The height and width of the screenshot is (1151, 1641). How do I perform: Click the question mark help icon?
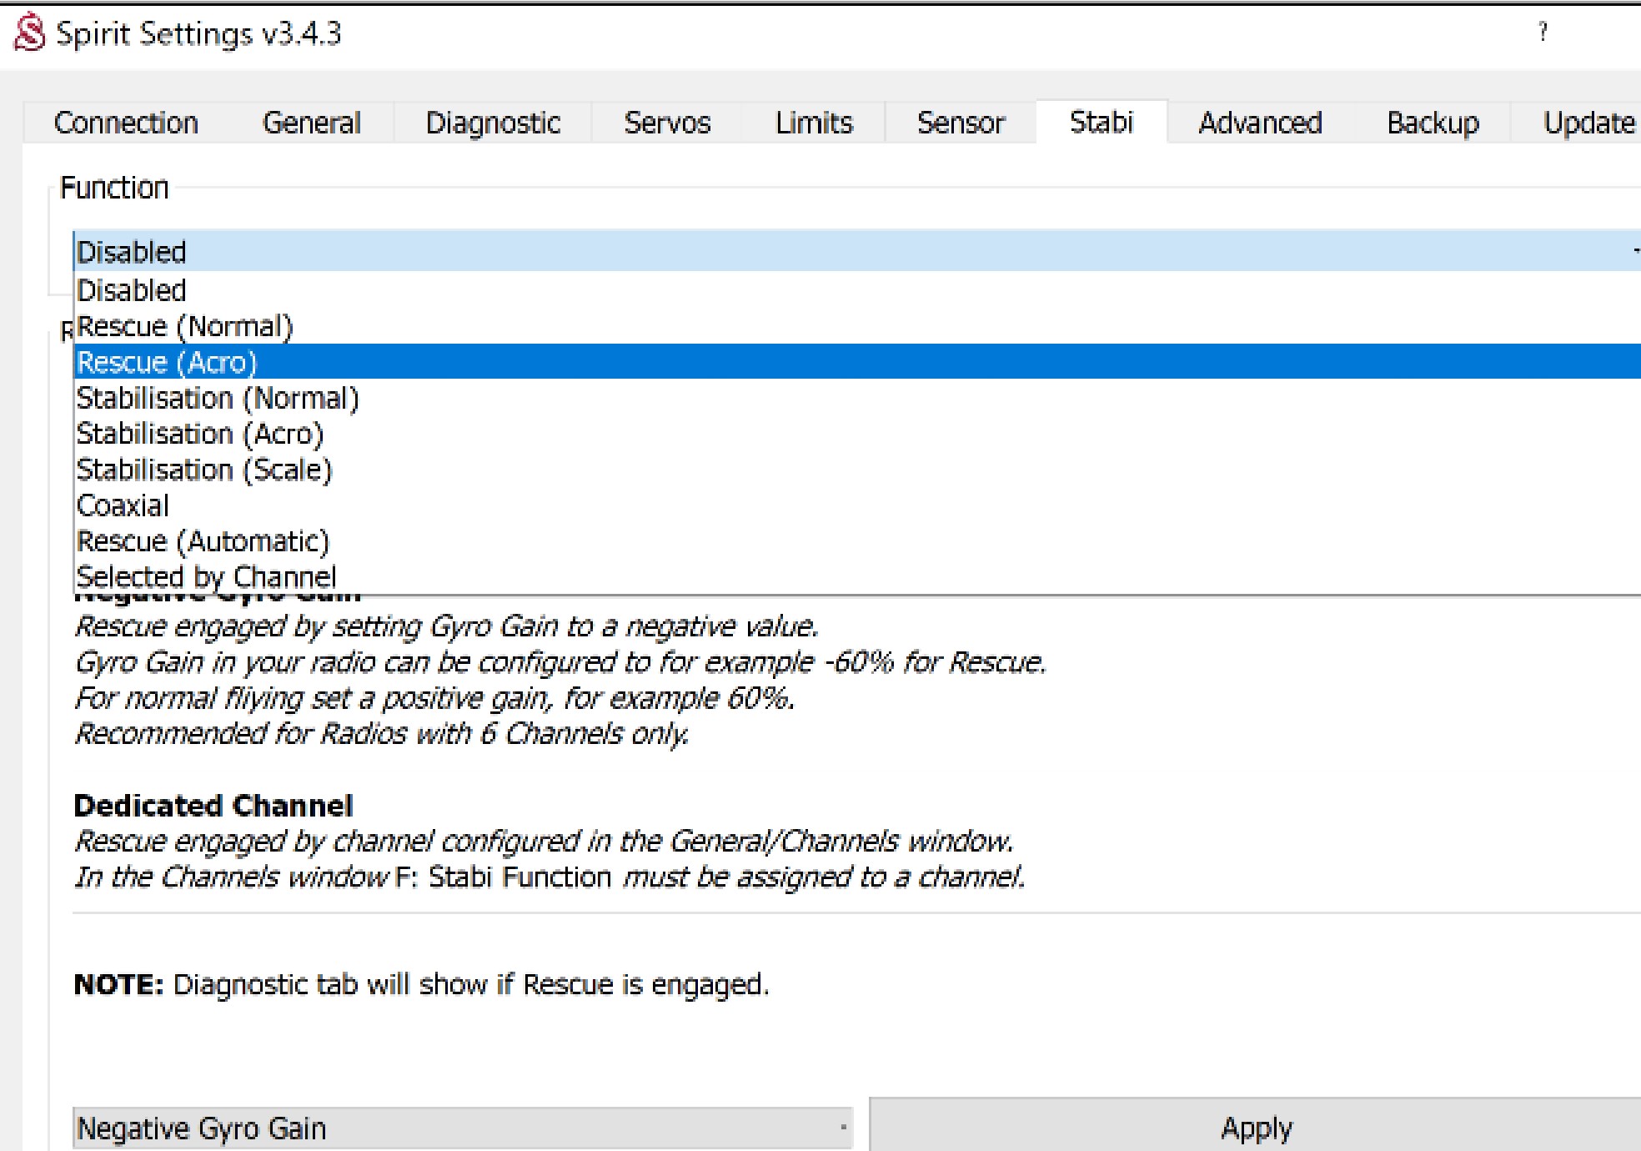1543,33
